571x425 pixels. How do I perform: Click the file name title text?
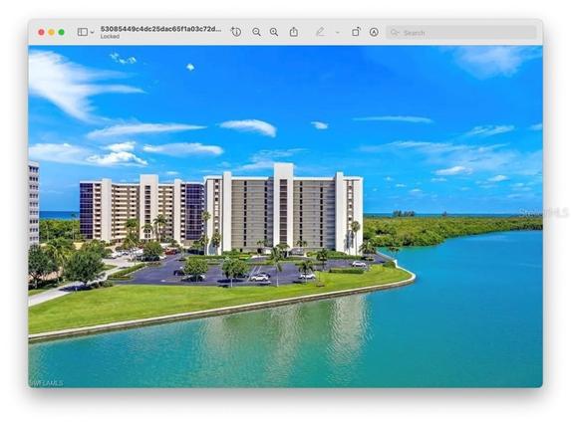[160, 29]
